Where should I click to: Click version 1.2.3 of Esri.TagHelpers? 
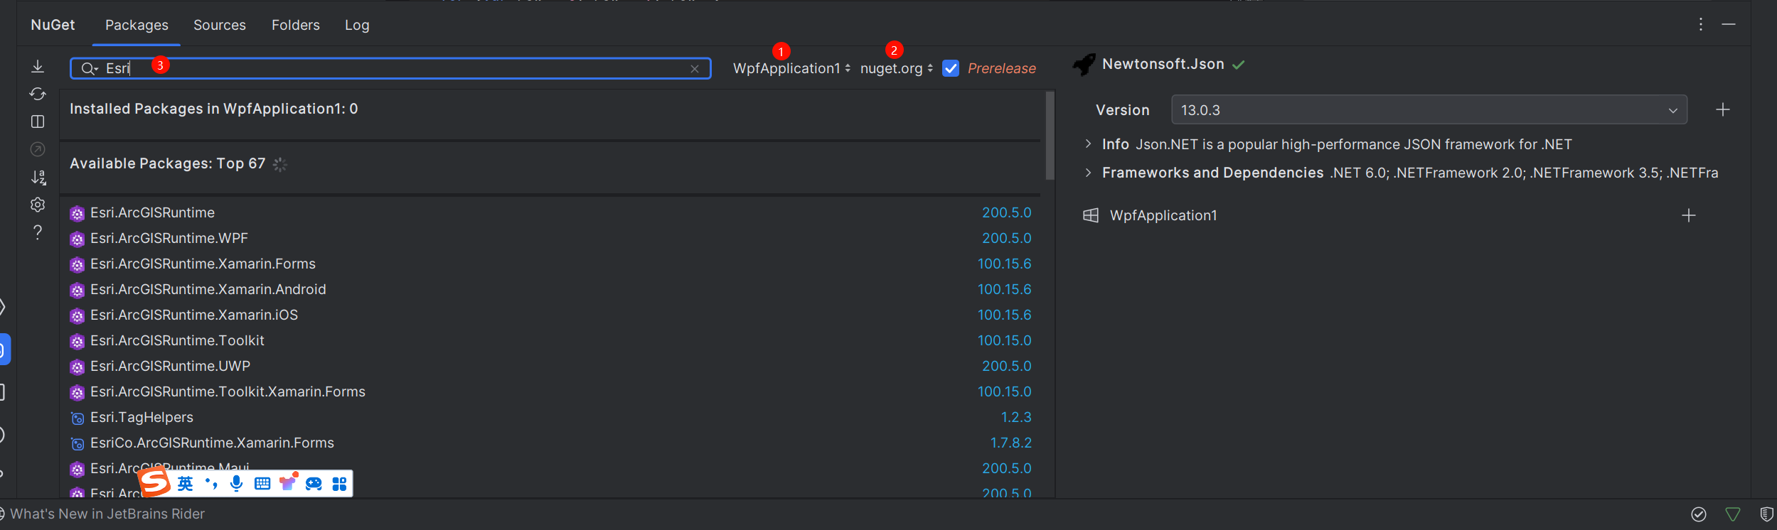(x=1016, y=417)
